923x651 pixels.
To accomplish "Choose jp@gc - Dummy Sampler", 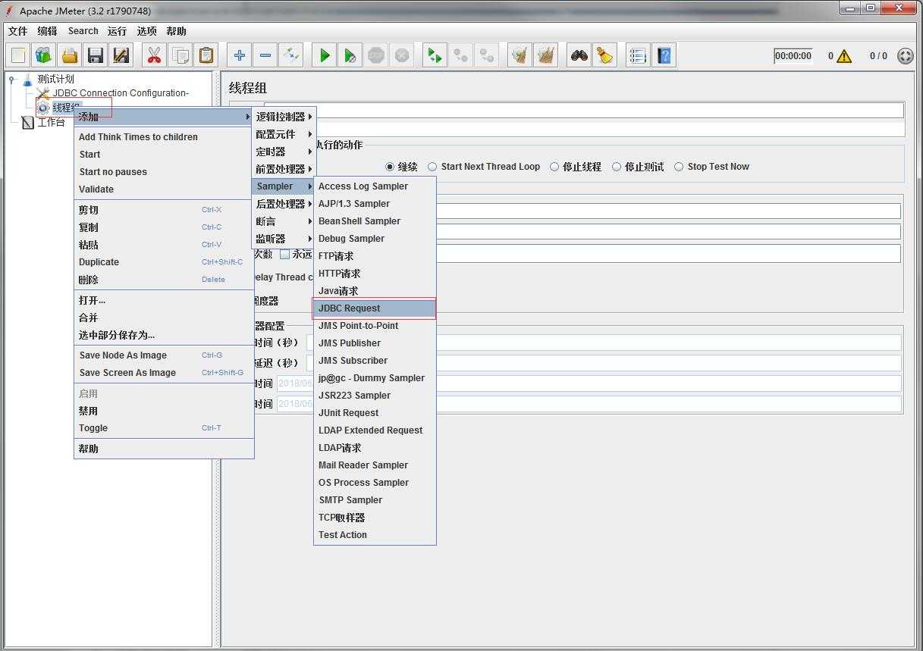I will [x=375, y=378].
